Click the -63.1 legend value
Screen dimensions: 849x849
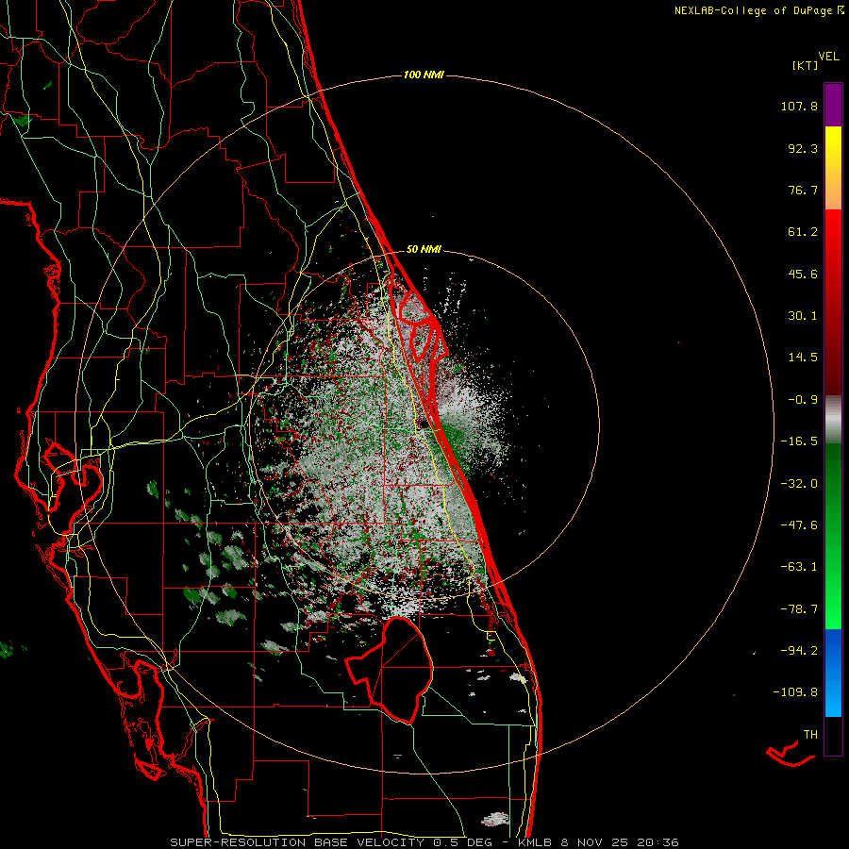799,567
